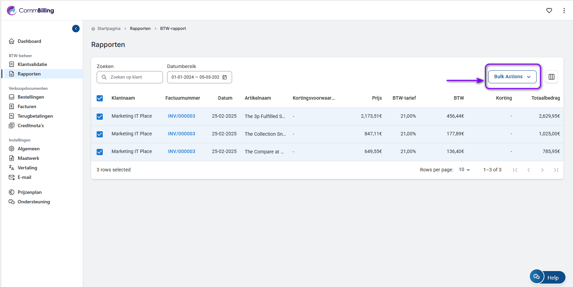The width and height of the screenshot is (573, 287).
Task: Open the column visibility settings icon
Action: 552,77
